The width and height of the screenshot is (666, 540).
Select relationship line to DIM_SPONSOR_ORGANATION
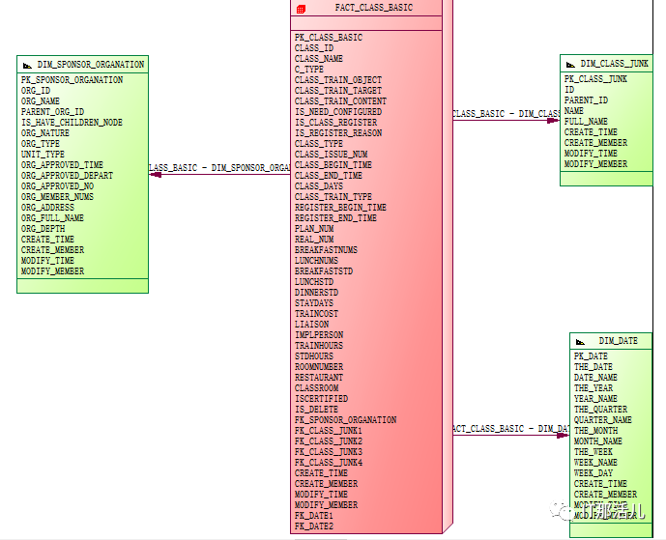tap(219, 174)
